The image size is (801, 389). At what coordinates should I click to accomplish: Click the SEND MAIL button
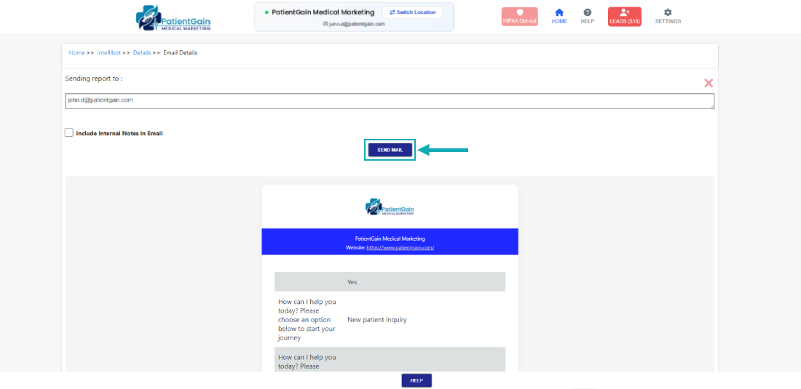tap(390, 150)
